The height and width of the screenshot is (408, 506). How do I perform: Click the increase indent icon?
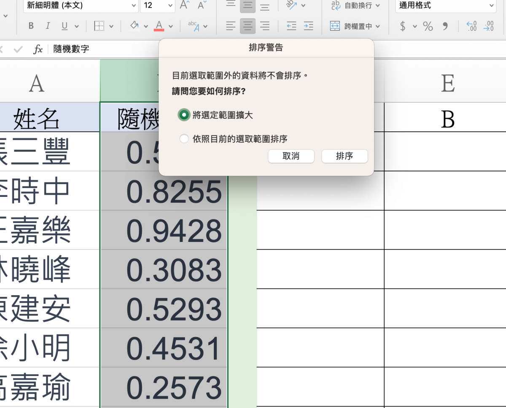[x=308, y=26]
